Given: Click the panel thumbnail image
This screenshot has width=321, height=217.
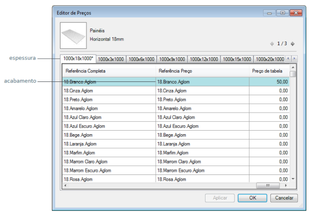Looking at the screenshot, I should [x=73, y=35].
